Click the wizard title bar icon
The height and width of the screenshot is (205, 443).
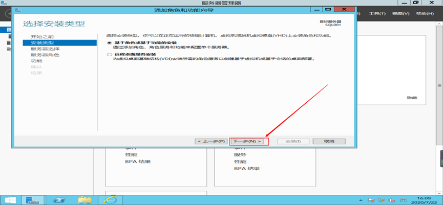tap(17, 10)
